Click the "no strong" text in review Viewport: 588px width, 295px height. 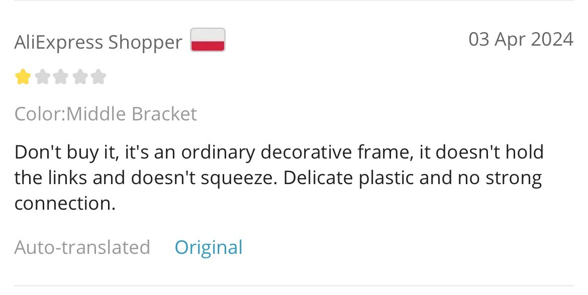pyautogui.click(x=500, y=178)
